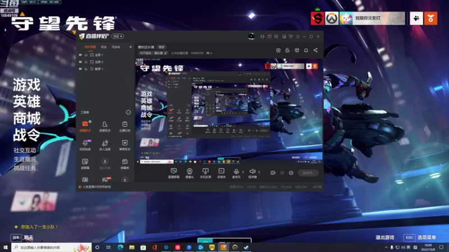Add a 手机投屏 phone casting source

coord(205,173)
